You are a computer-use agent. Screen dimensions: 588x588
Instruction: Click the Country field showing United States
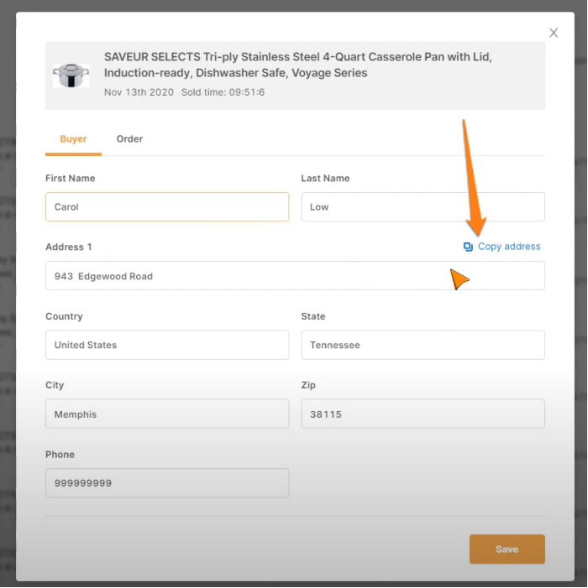tap(167, 345)
